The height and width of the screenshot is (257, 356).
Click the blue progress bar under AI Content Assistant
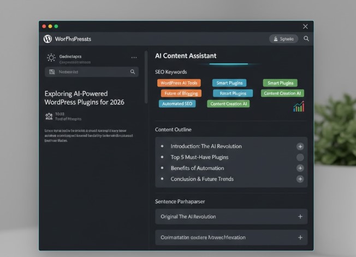tap(229, 64)
